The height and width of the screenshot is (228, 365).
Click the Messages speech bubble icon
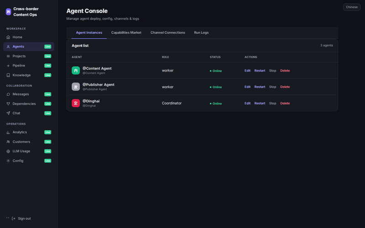click(x=8, y=94)
